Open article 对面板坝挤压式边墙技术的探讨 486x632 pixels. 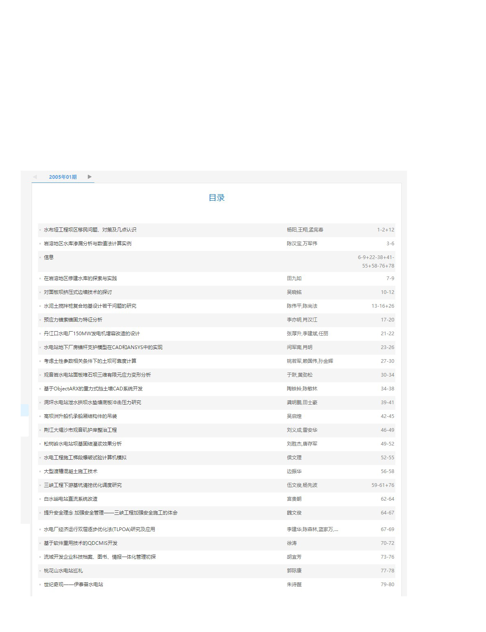[x=78, y=292]
